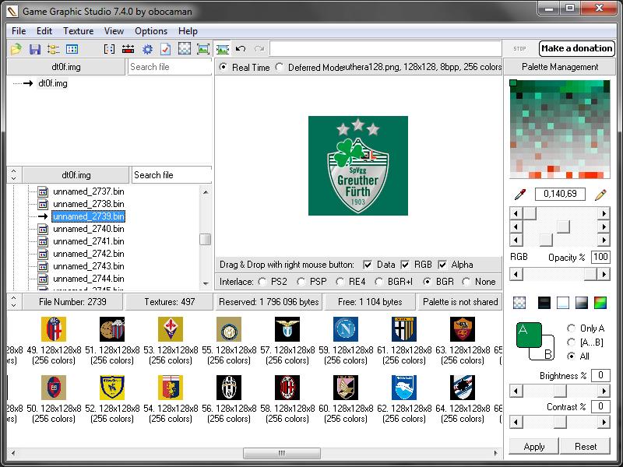Select the eyedropper color picker tool
623x467 pixels.
click(x=520, y=194)
